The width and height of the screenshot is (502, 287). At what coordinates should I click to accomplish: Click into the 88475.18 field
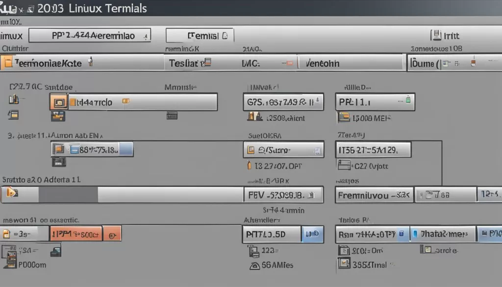(92, 149)
